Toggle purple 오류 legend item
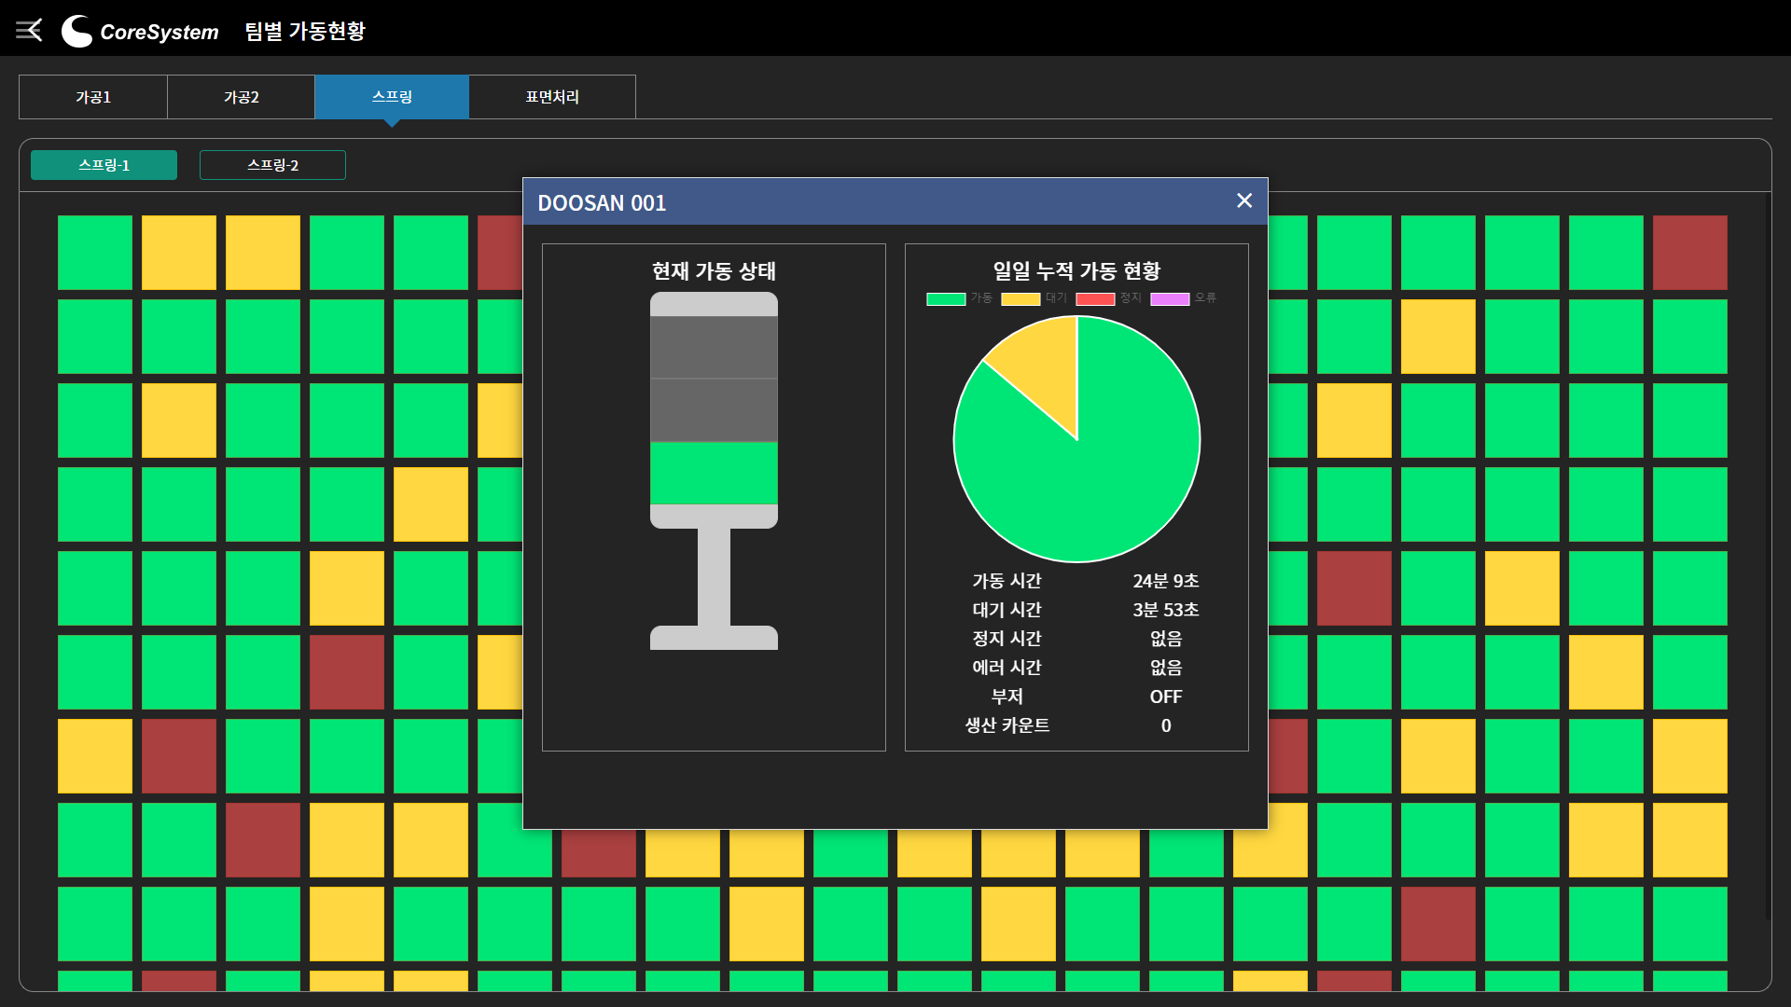Screen dimensions: 1791x1007 tap(1183, 298)
